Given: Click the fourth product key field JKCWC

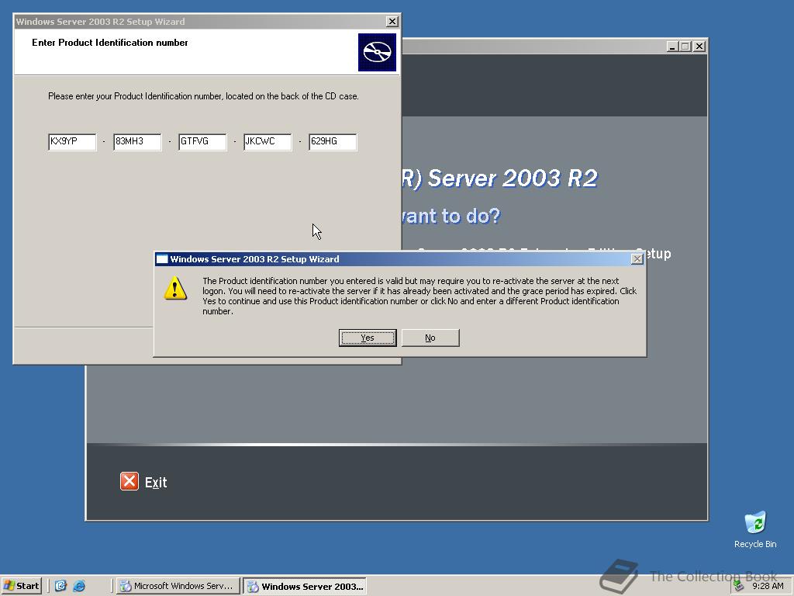Looking at the screenshot, I should [x=268, y=141].
